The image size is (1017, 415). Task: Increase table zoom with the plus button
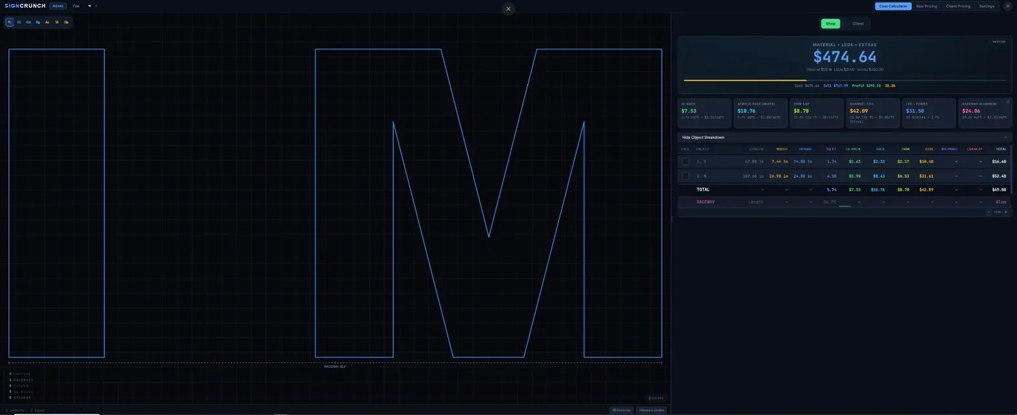coord(1005,212)
